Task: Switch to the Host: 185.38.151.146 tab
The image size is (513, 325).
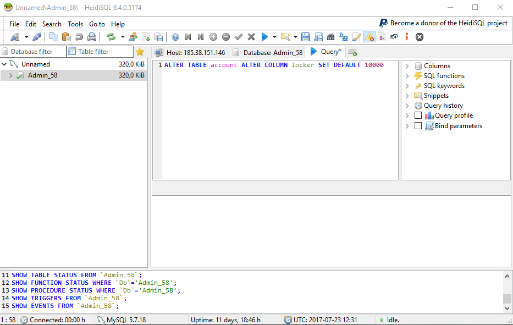Action: (190, 52)
